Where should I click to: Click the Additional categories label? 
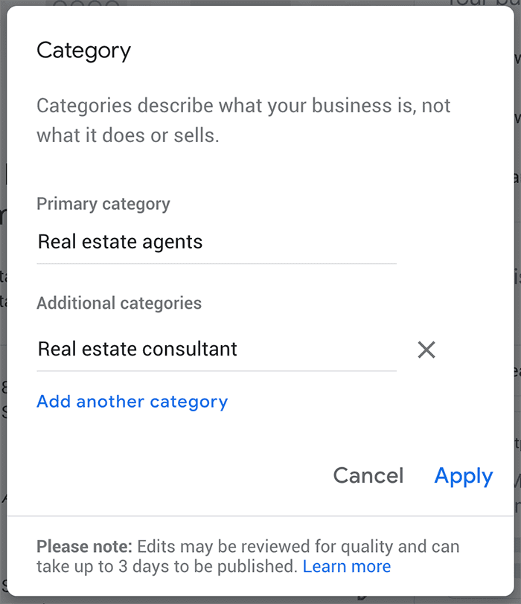point(119,303)
